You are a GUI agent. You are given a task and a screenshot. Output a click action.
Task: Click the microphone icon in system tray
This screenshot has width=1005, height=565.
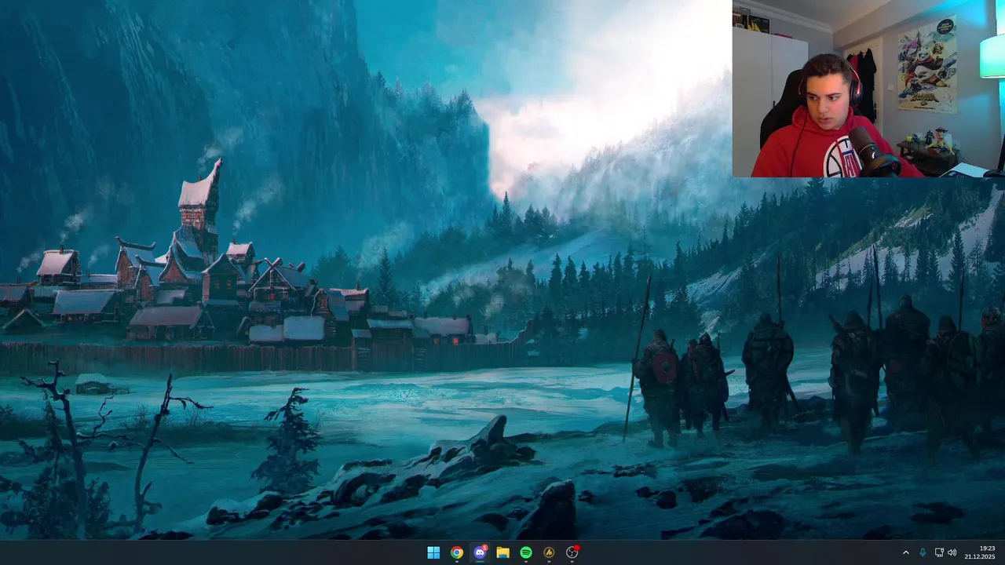(x=923, y=552)
